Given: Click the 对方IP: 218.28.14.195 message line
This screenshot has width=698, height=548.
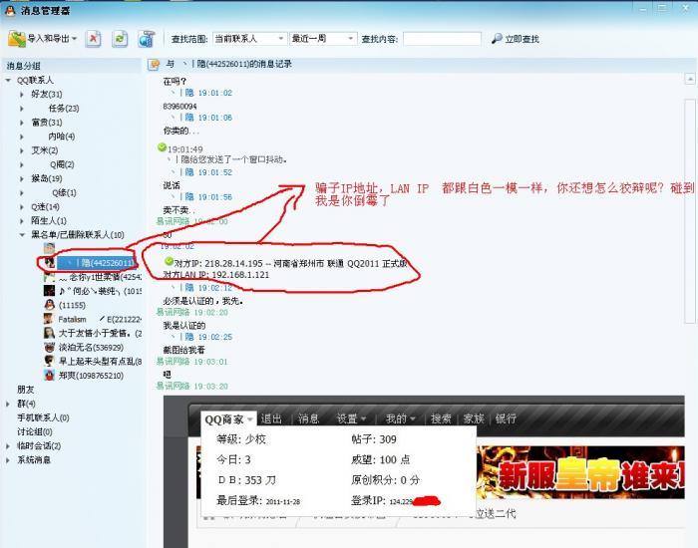Looking at the screenshot, I should tap(290, 263).
